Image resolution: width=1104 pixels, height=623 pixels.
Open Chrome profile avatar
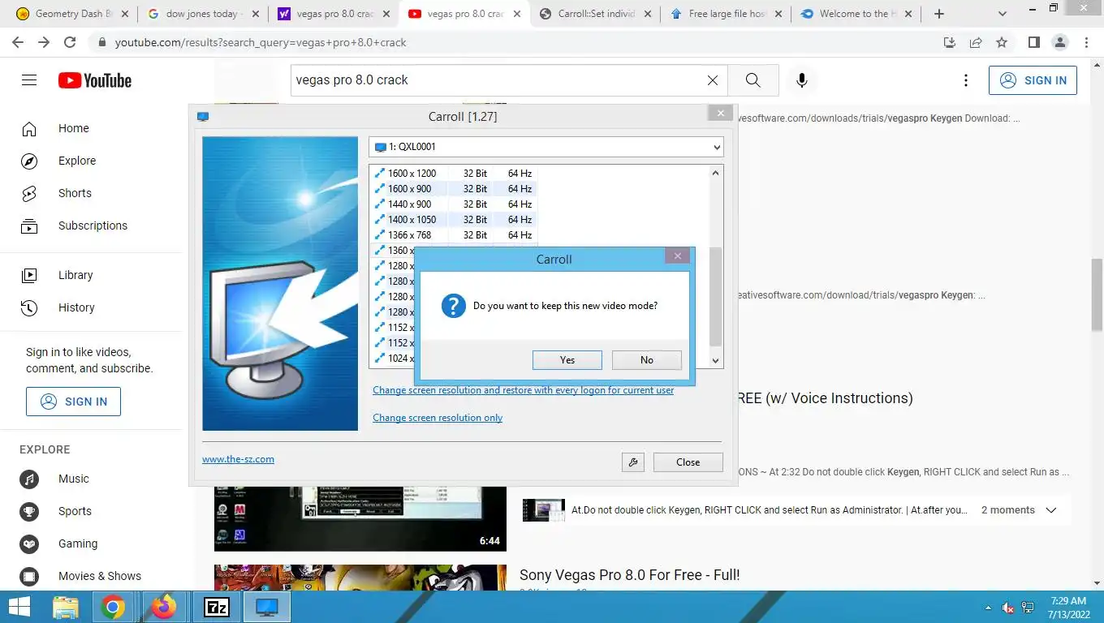tap(1059, 42)
